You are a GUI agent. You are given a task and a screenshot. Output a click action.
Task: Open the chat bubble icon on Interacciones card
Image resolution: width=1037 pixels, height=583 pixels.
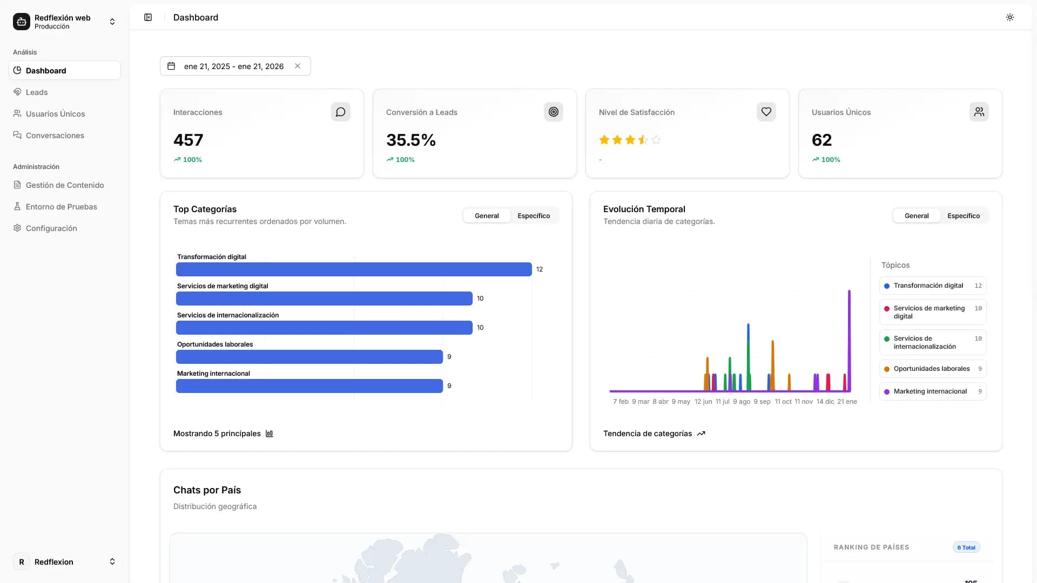coord(340,112)
